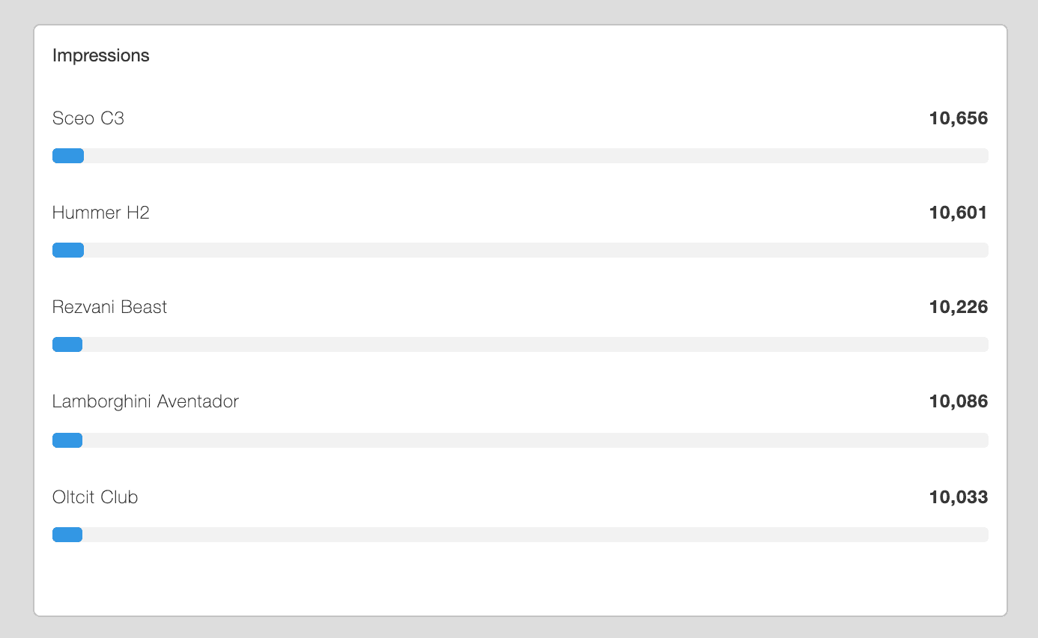
Task: Click the Lamborghini Aventador label
Action: (145, 401)
